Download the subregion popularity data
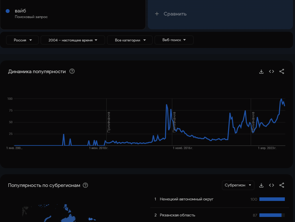This screenshot has width=295, height=222. 261,185
